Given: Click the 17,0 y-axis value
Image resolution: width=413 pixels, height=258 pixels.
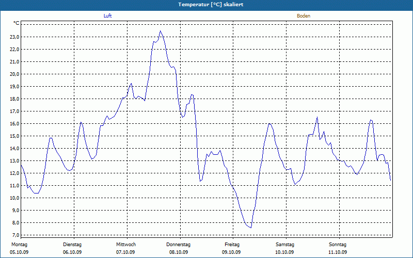Looking at the screenshot, I should 14,111.
